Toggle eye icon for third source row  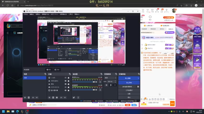click(x=66, y=84)
